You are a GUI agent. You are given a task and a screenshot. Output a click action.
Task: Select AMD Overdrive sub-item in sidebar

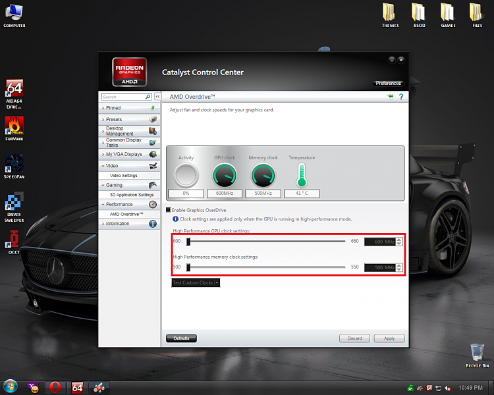click(x=126, y=214)
